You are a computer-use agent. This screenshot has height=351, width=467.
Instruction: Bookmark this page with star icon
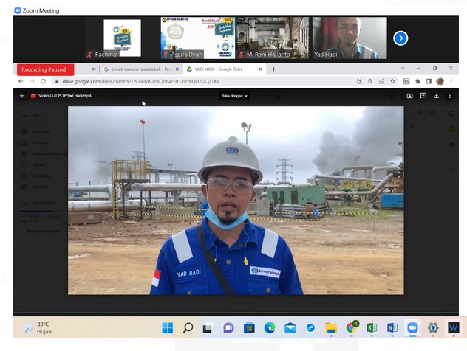point(392,81)
